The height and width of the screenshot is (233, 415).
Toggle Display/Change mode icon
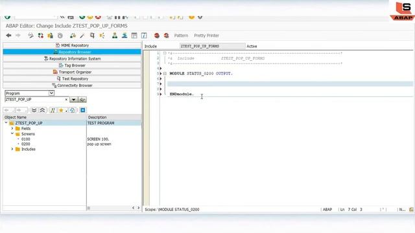coord(30,36)
